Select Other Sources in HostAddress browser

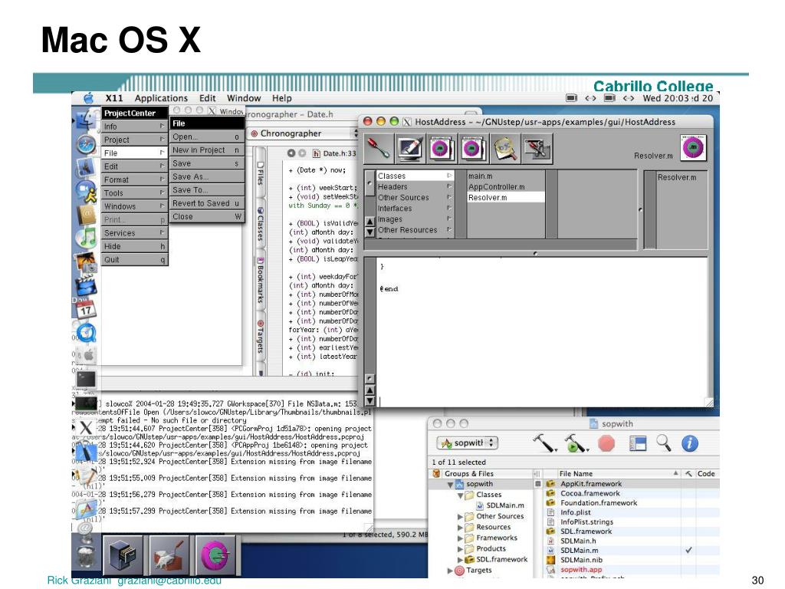[415, 197]
